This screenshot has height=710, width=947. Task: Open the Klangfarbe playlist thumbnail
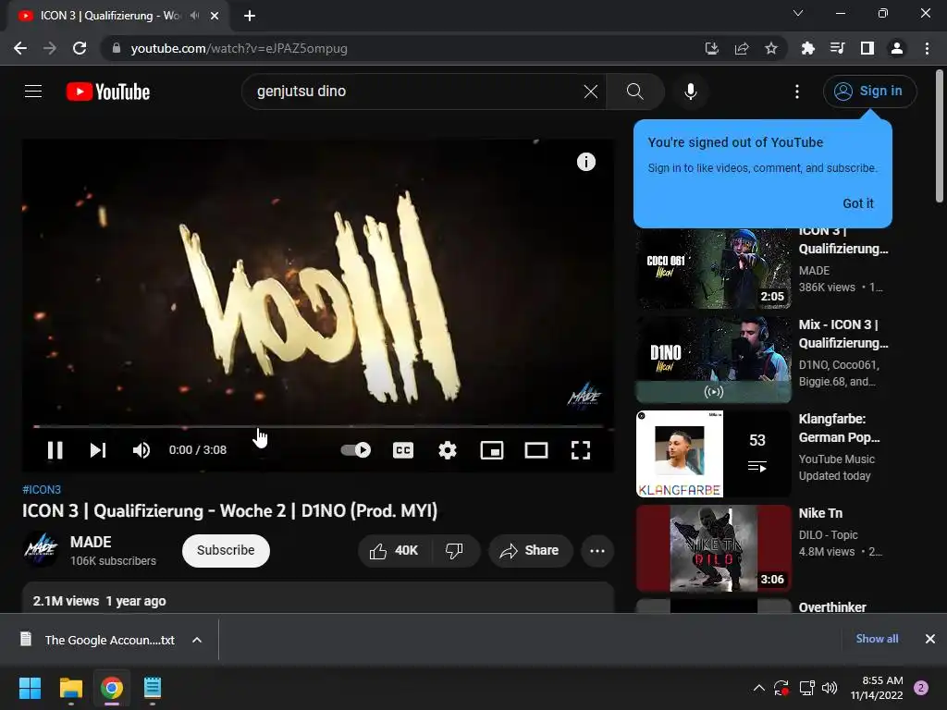[x=713, y=454]
